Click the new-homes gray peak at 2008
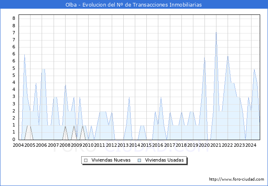 tap(65, 126)
